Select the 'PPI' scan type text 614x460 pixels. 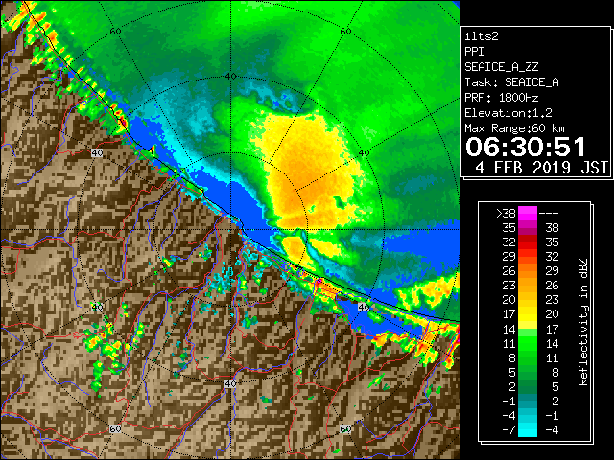474,52
